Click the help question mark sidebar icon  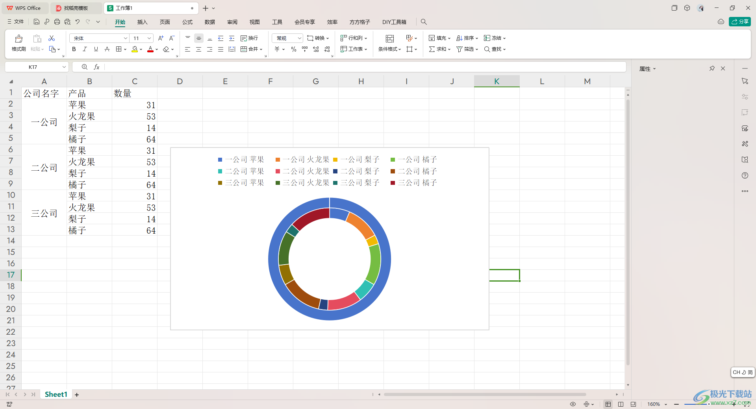point(745,175)
